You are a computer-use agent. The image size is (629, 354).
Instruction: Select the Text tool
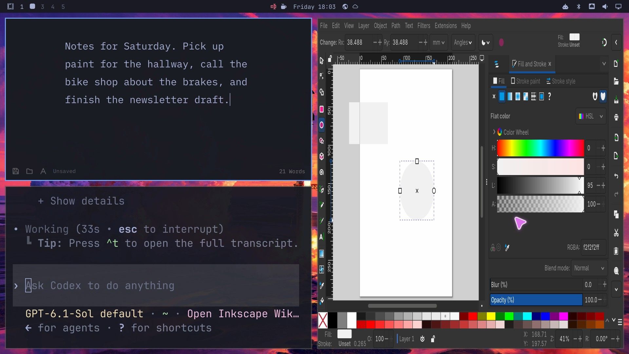pyautogui.click(x=321, y=237)
